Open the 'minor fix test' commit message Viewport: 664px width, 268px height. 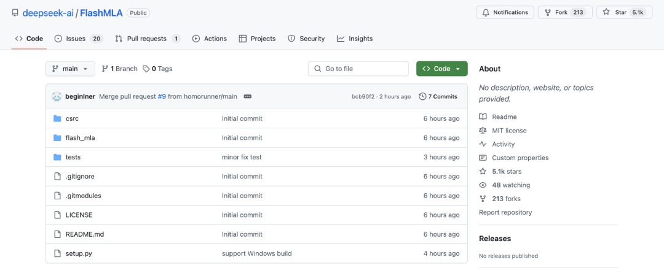(x=242, y=157)
